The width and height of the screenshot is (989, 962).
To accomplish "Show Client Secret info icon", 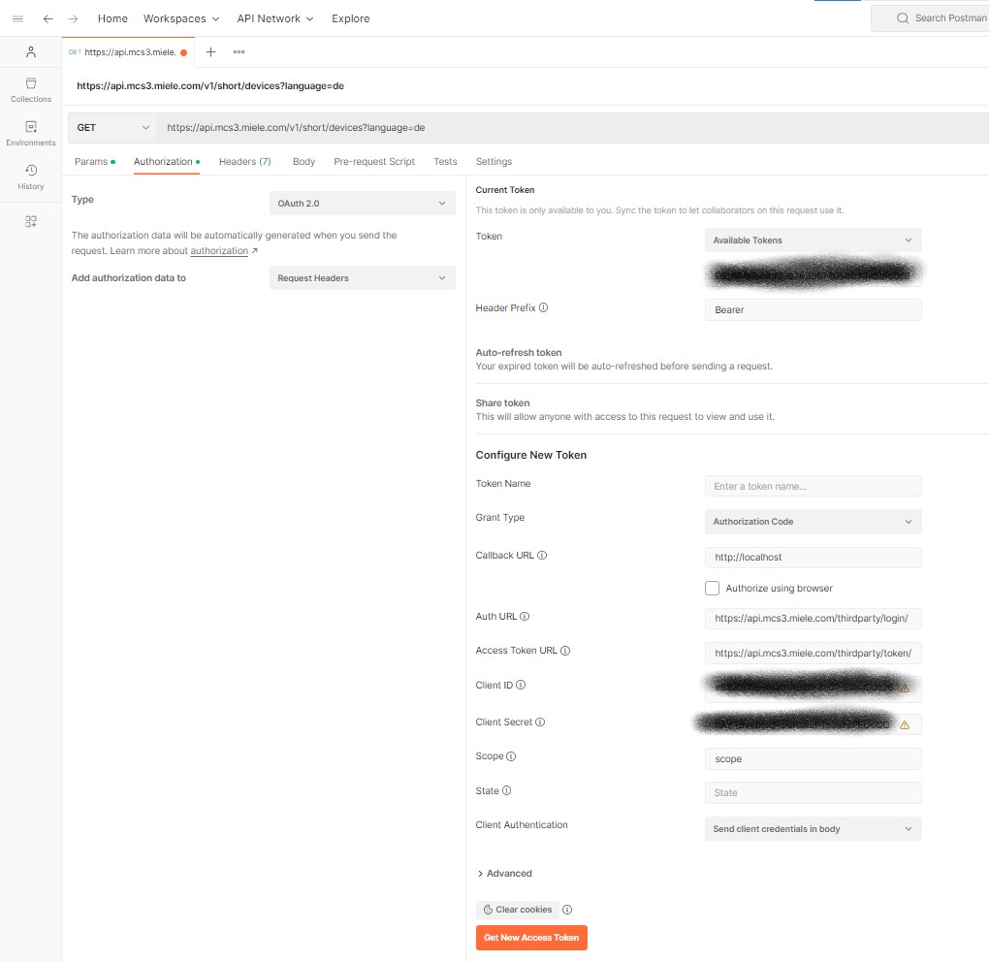I will (x=540, y=721).
